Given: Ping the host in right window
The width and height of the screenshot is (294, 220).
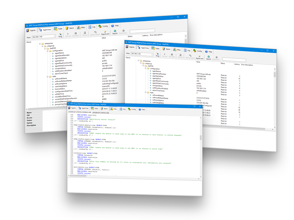Looking at the screenshot, I should [158, 55].
